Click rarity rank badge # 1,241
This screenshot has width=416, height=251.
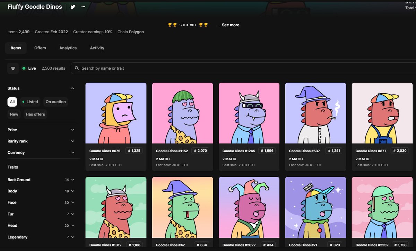333,151
